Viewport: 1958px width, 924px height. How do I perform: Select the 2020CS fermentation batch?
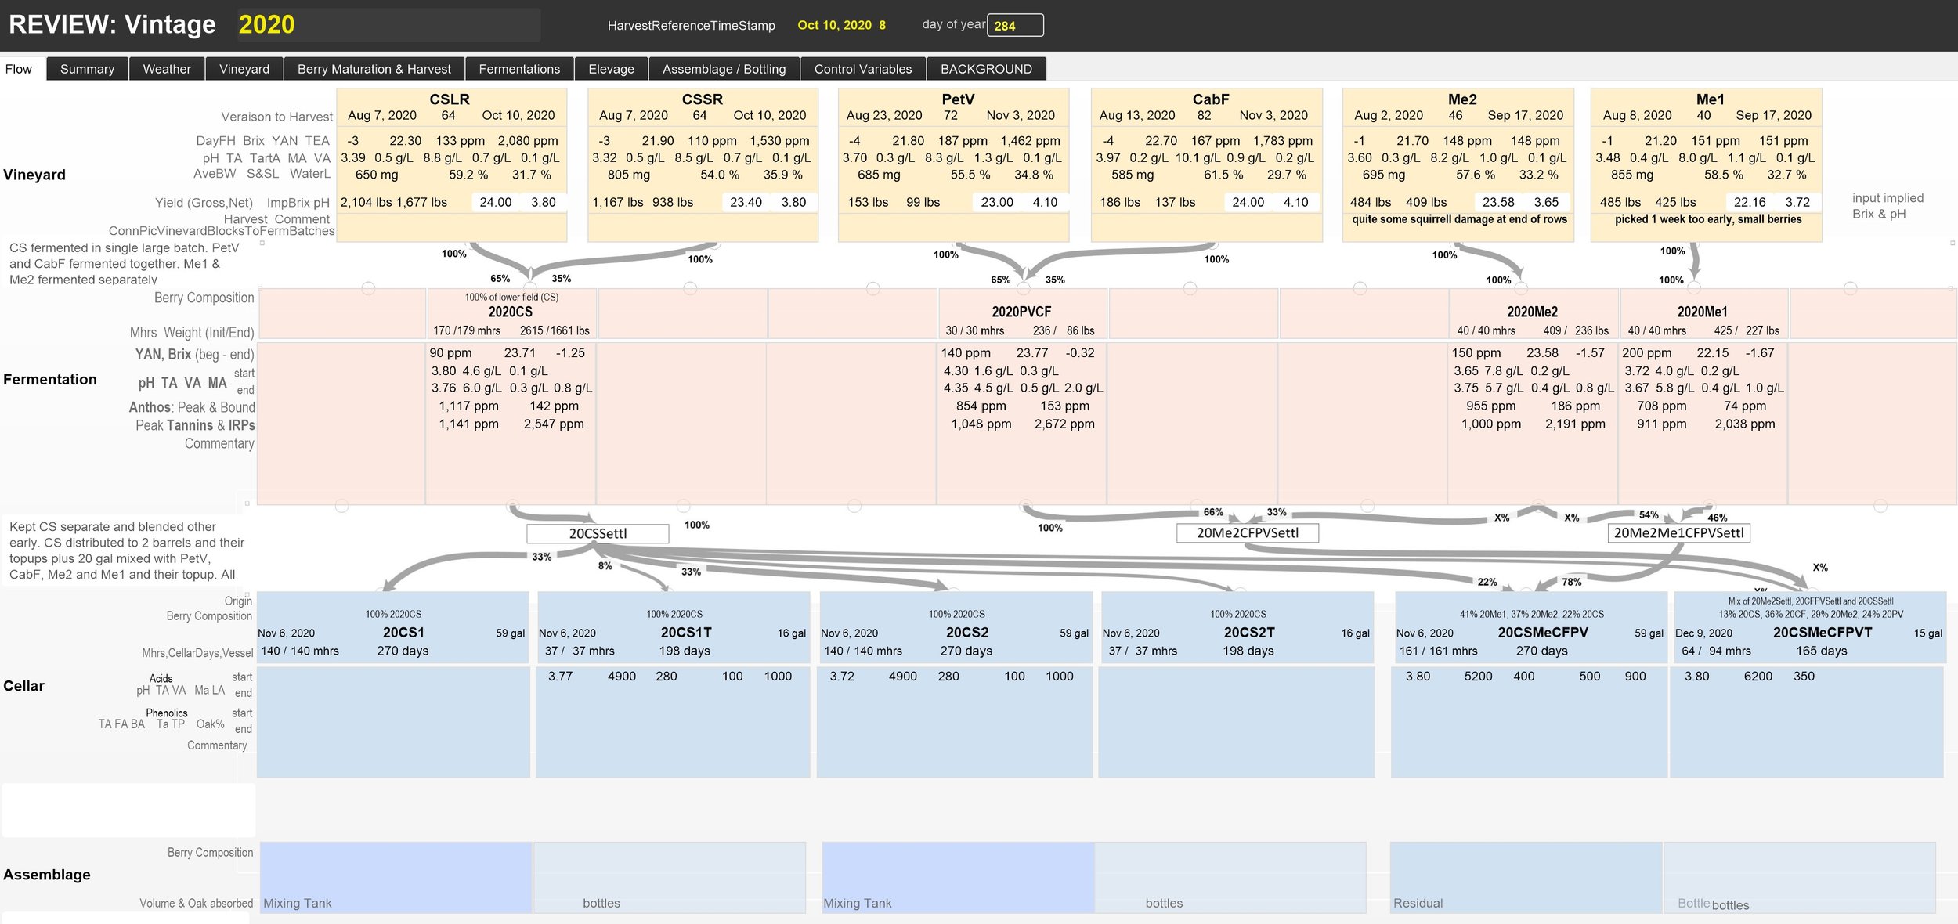coord(511,312)
